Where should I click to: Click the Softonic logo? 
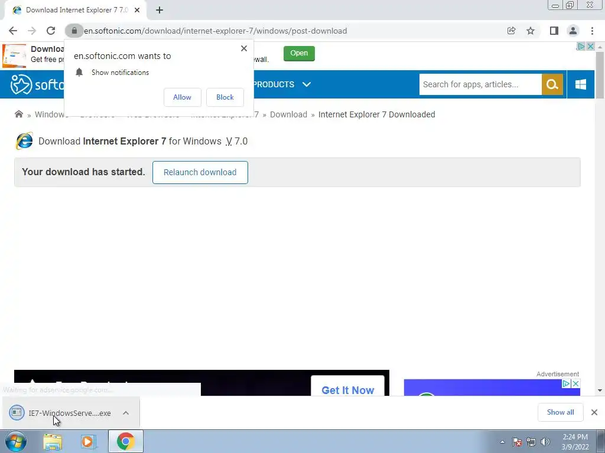point(37,84)
